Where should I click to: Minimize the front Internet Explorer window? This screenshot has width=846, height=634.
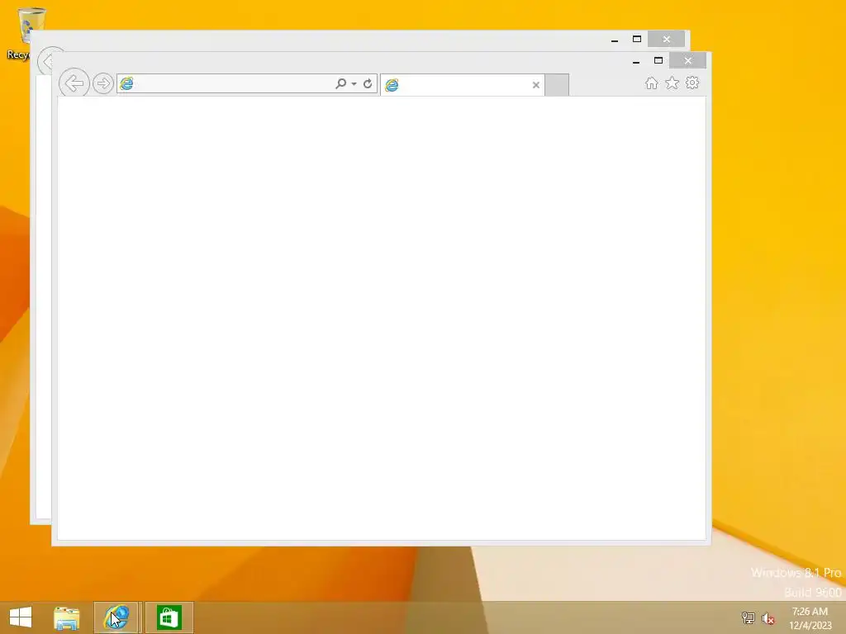coord(636,61)
